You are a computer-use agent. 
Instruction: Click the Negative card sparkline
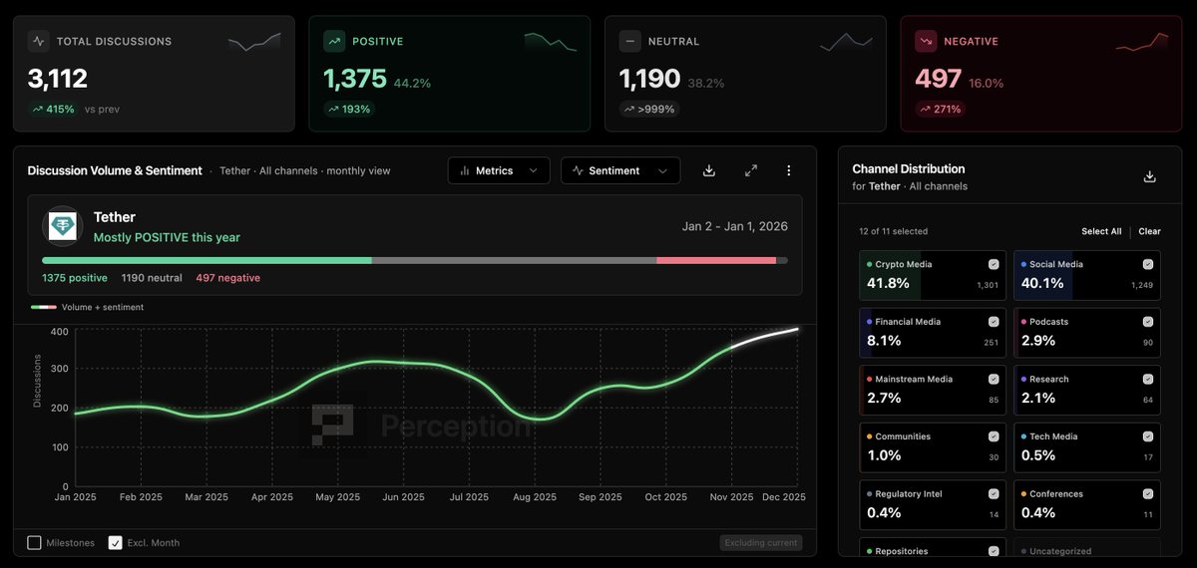[1142, 42]
